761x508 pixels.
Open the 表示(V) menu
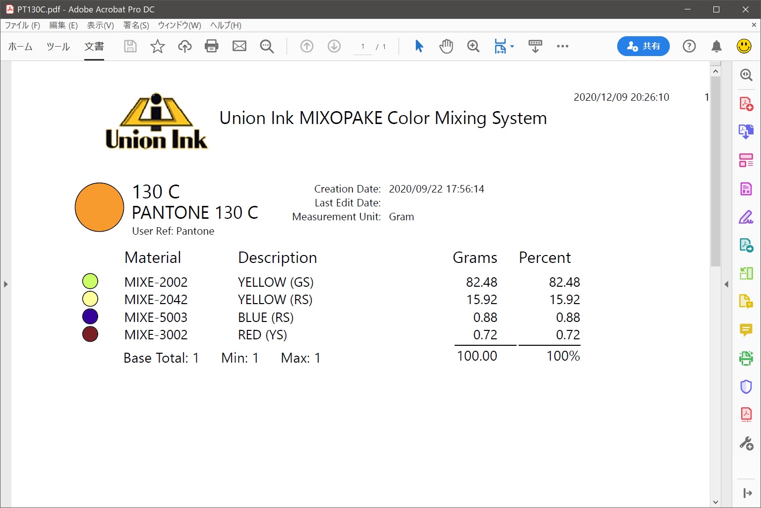[101, 25]
